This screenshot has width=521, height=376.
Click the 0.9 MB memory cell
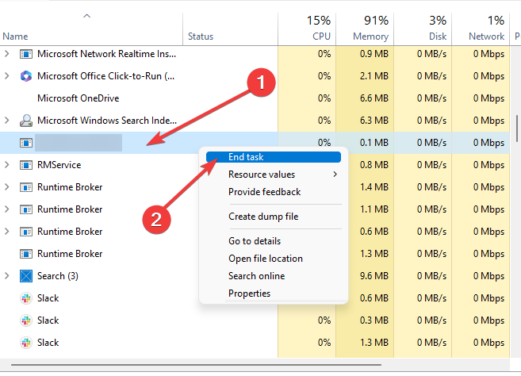coord(365,54)
